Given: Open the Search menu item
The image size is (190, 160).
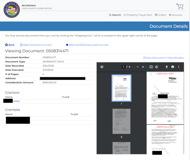Looking at the screenshot, I should [x=115, y=15].
